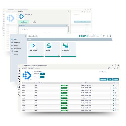Select Settings in the device sidebar
Screen dimensions: 126x126
tap(15, 54)
